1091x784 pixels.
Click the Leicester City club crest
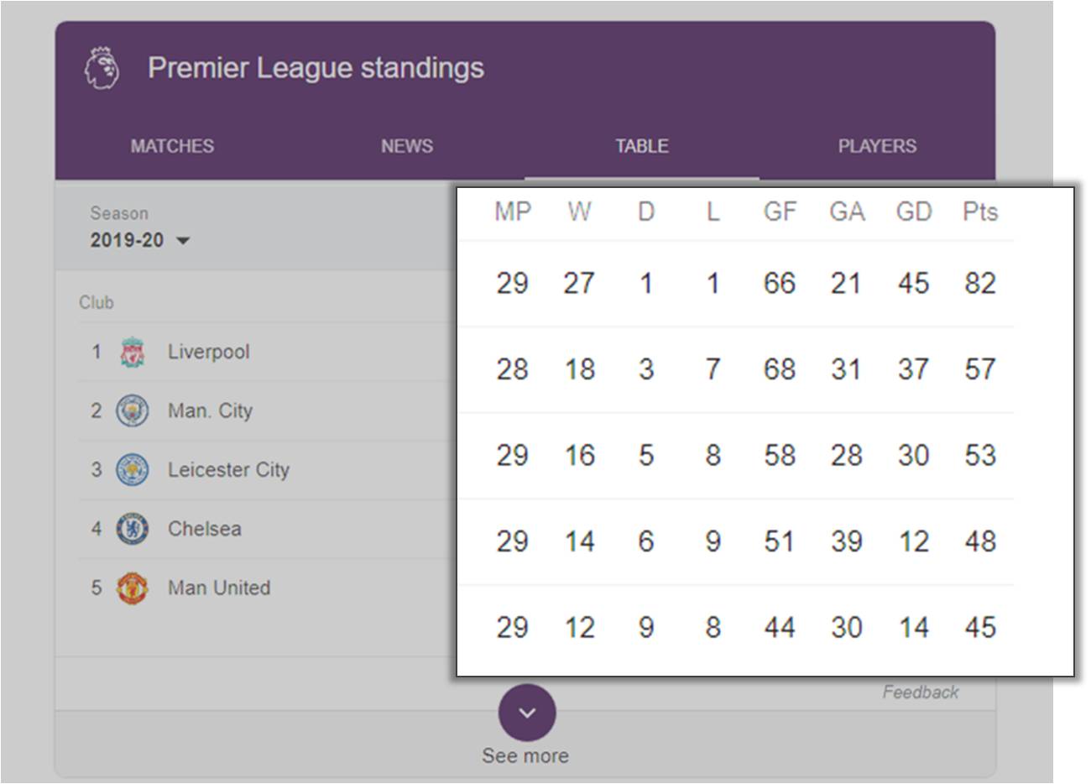click(132, 470)
